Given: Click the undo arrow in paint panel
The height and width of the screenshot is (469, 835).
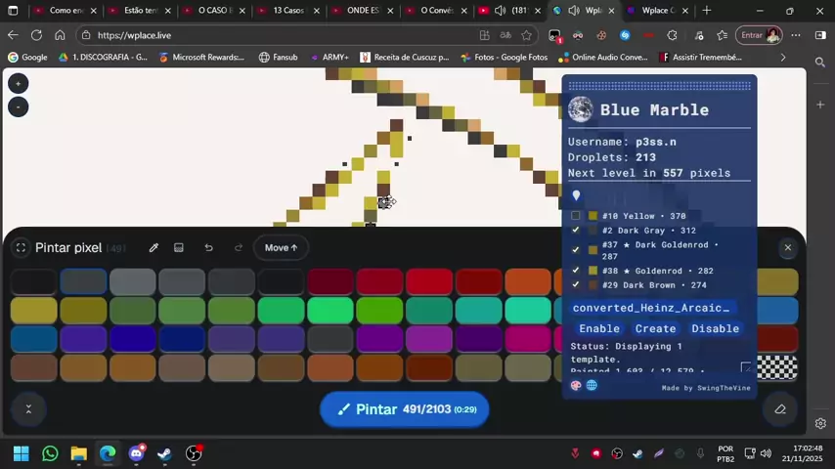Looking at the screenshot, I should pyautogui.click(x=208, y=248).
